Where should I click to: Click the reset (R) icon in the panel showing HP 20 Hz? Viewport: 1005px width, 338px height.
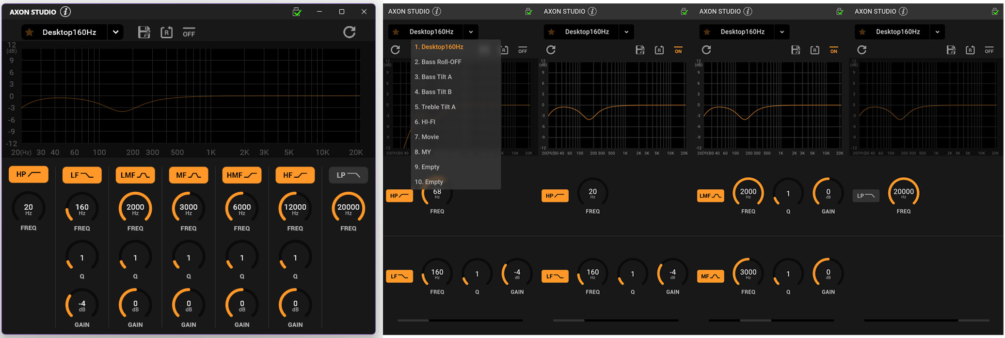point(659,50)
